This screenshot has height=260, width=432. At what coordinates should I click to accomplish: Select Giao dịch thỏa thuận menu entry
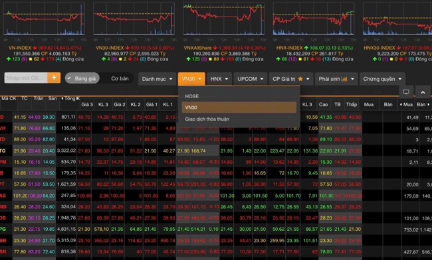click(x=239, y=119)
